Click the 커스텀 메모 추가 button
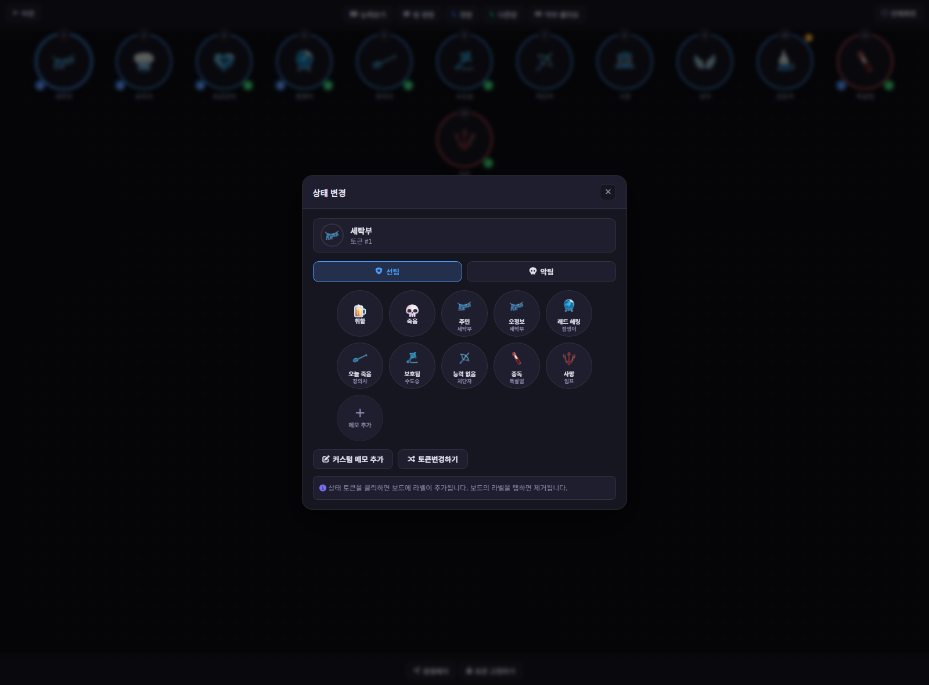This screenshot has width=929, height=685. (353, 459)
